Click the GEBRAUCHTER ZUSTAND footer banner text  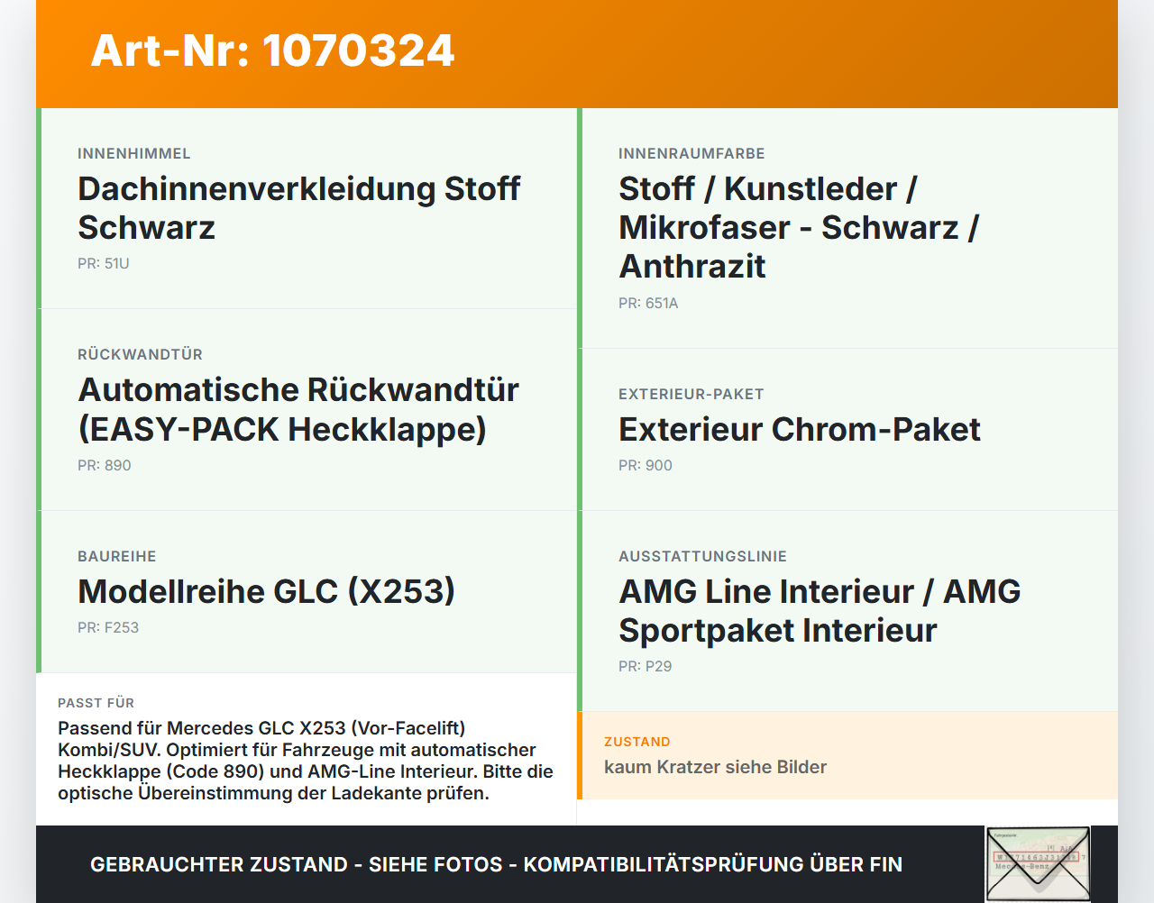click(496, 865)
